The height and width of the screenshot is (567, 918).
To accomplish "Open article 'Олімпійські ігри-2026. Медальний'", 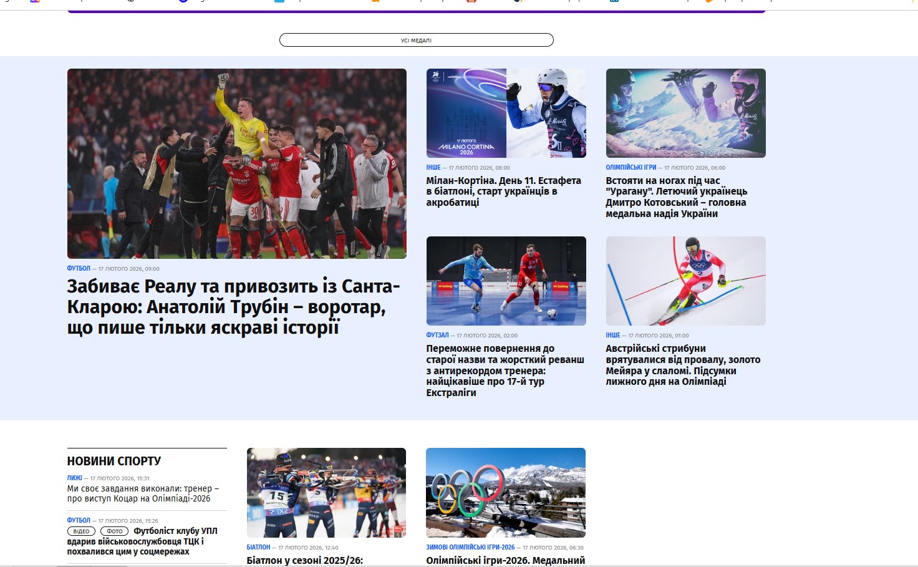I will pos(505,560).
